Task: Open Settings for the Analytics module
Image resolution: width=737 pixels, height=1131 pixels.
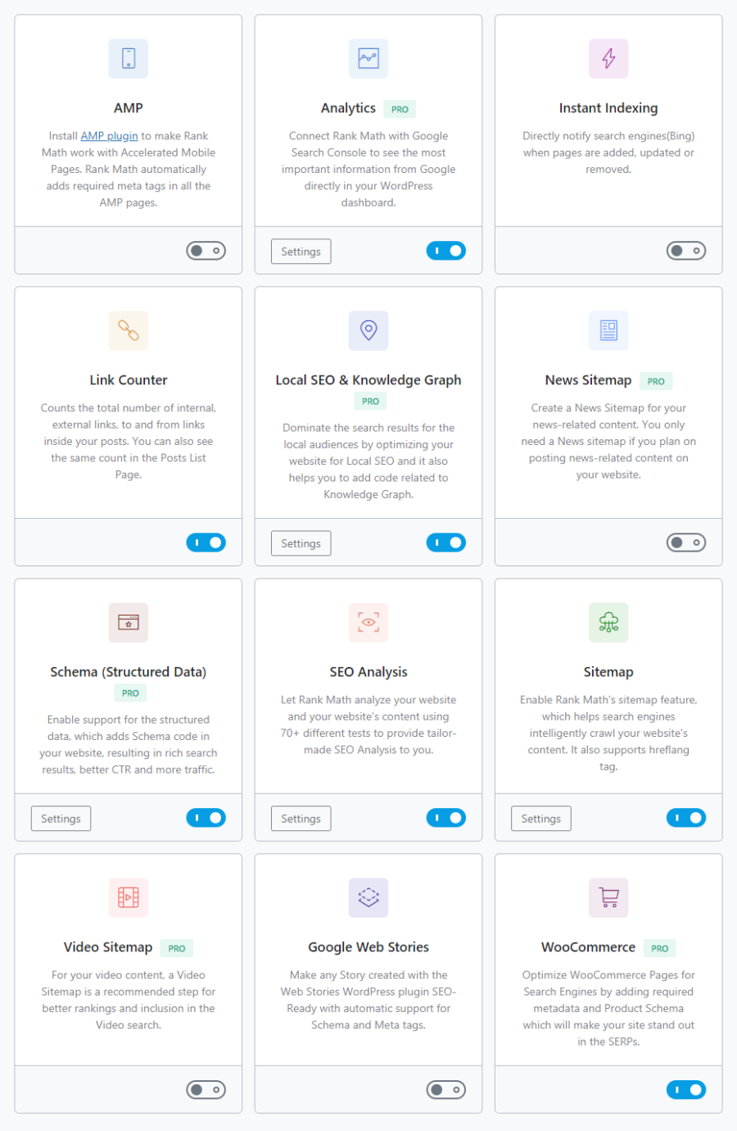Action: pos(301,252)
